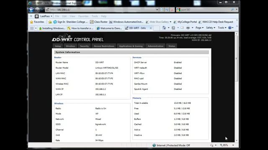The height and width of the screenshot is (150, 268).
Task: Refresh the page using the refresh icon
Action: pyautogui.click(x=167, y=10)
